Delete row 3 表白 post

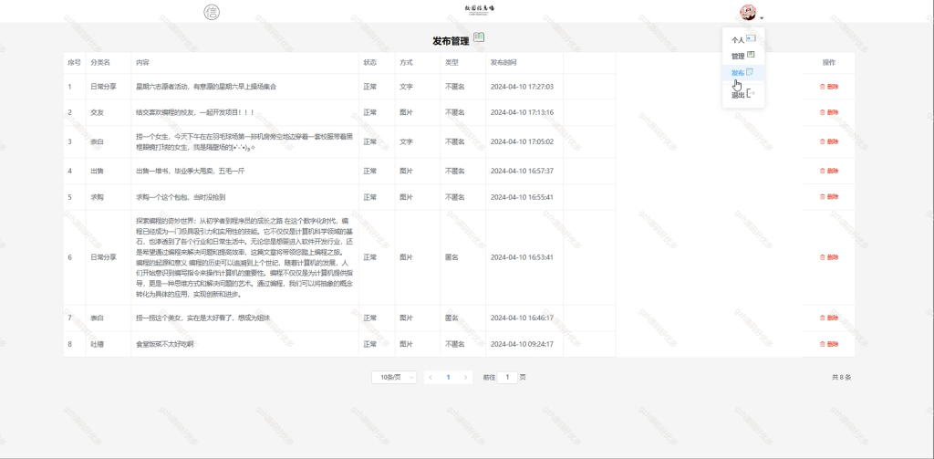click(828, 141)
